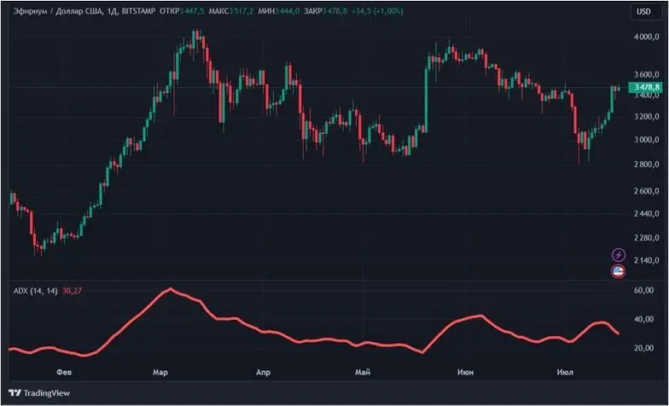
Task: Select the Апр time axis marker
Action: coord(263,373)
